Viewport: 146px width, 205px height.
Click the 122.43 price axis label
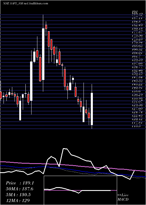point(137,116)
